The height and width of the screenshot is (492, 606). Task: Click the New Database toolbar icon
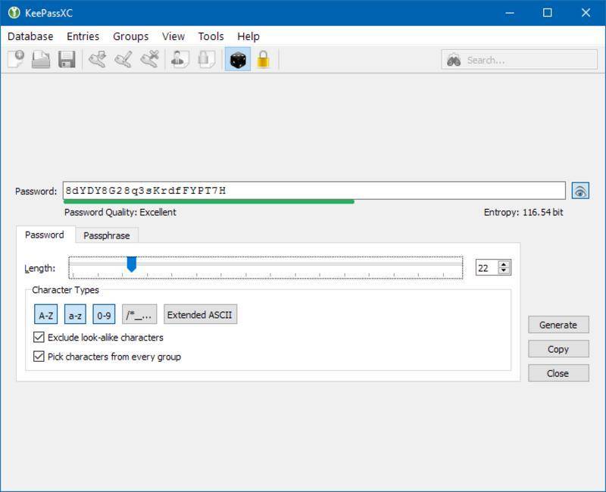point(15,60)
